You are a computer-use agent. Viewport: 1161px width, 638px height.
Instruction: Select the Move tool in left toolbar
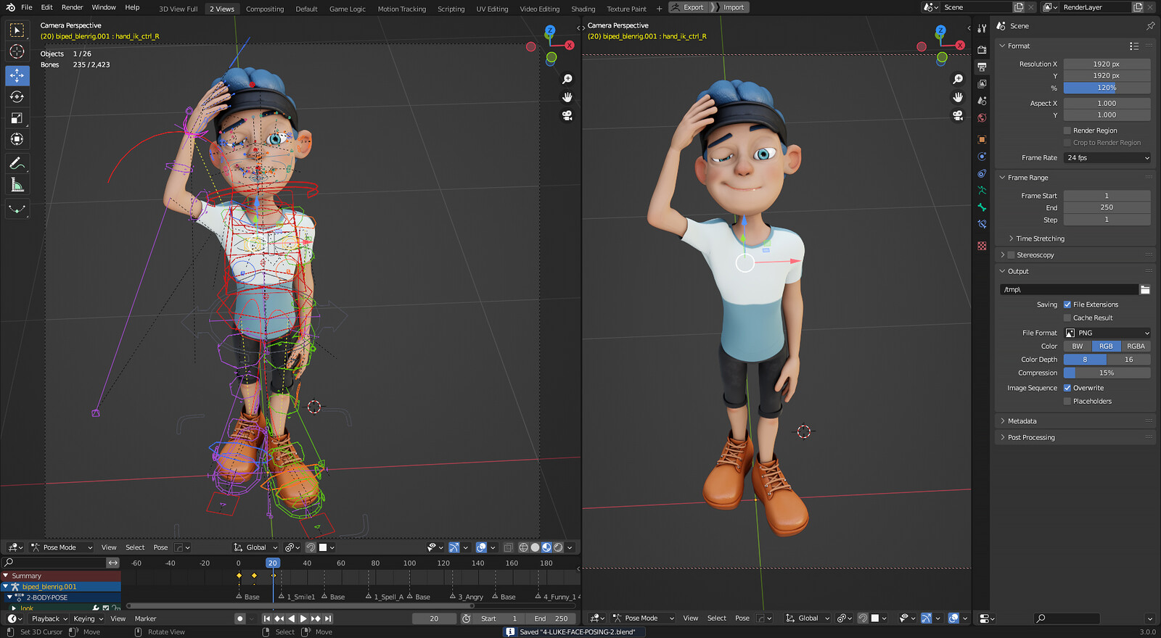tap(17, 75)
